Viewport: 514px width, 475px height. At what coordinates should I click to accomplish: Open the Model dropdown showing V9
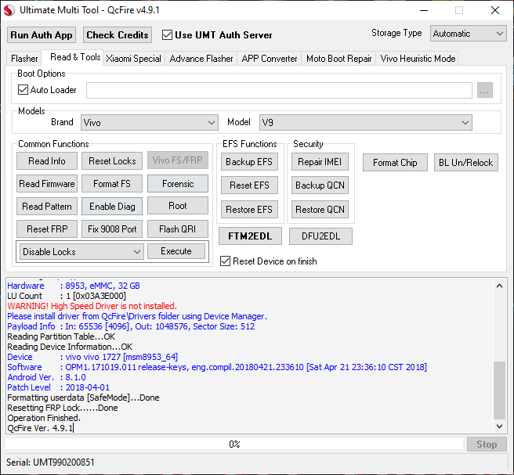point(365,122)
